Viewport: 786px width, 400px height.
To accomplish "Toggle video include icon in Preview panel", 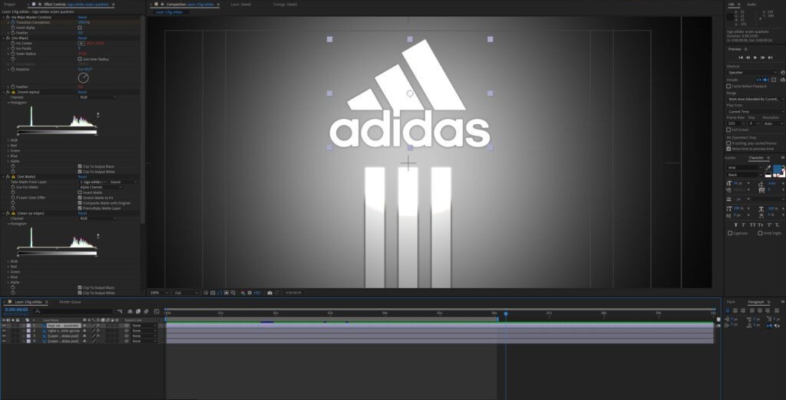I will pos(759,80).
